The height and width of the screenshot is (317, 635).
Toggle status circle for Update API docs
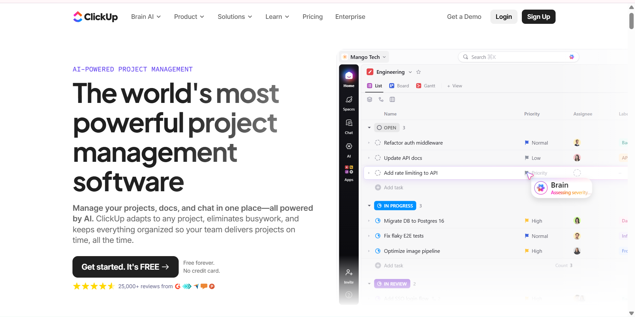(378, 158)
